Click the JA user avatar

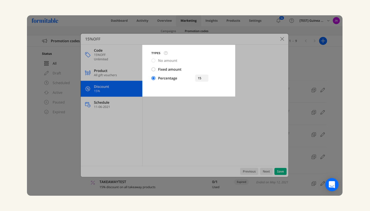point(336,21)
